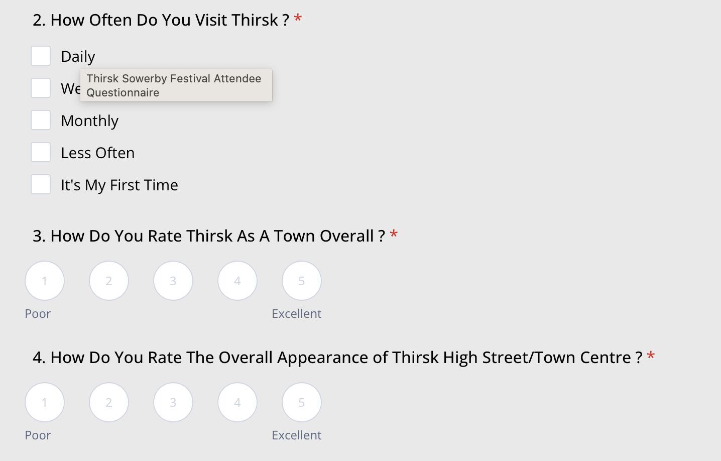Viewport: 721px width, 461px height.
Task: Give Thirsk town overall a 5 rating
Action: point(302,281)
